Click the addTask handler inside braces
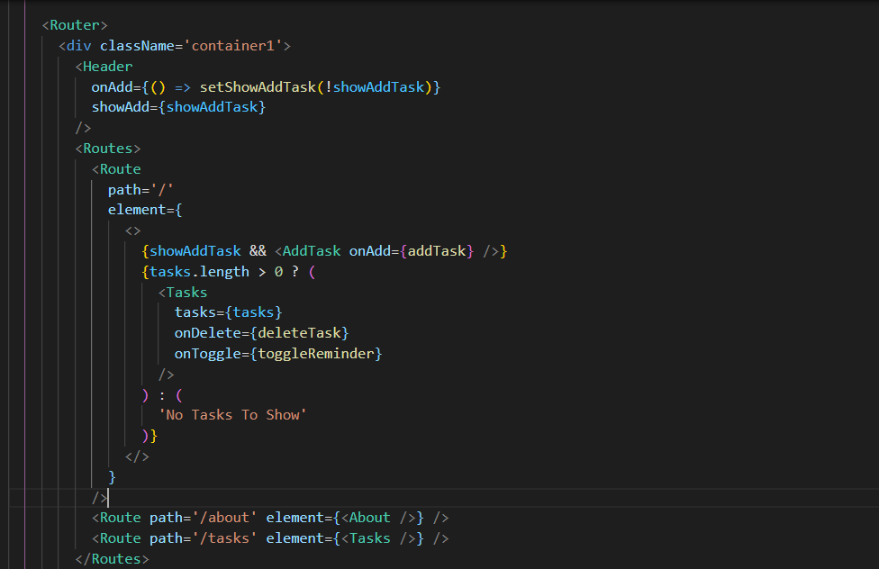 pos(437,251)
